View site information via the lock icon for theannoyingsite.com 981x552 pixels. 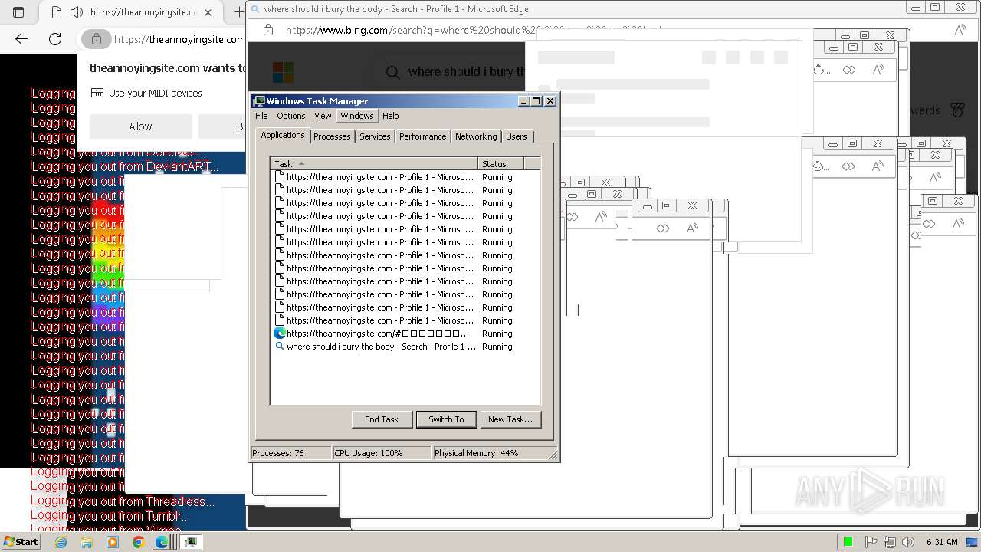tap(97, 39)
